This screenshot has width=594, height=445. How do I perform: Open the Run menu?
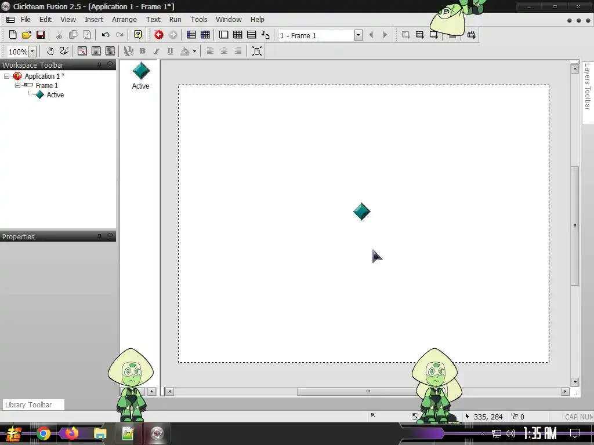[175, 19]
